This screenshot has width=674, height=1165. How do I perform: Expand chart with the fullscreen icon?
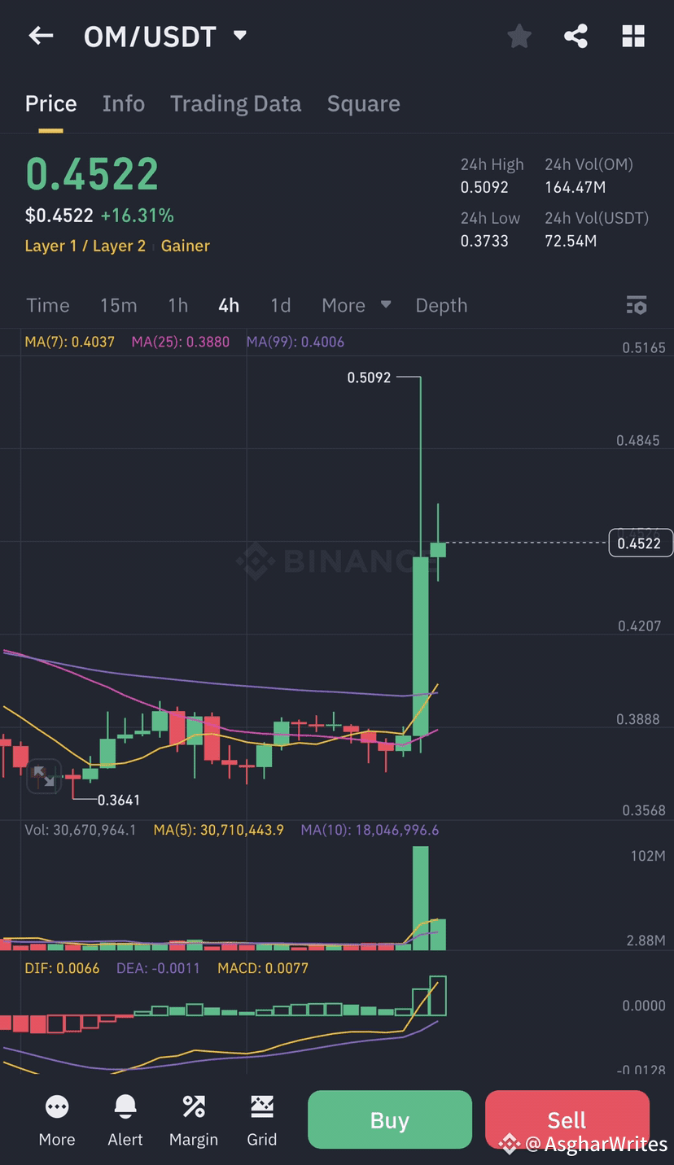(x=44, y=777)
